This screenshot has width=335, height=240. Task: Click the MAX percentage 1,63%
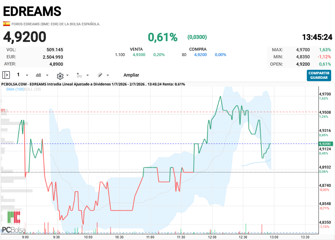[325, 50]
